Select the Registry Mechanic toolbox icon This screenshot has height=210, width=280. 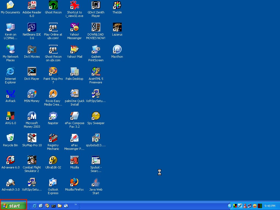53,138
